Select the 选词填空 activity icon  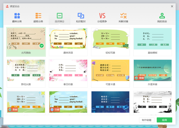(60, 16)
